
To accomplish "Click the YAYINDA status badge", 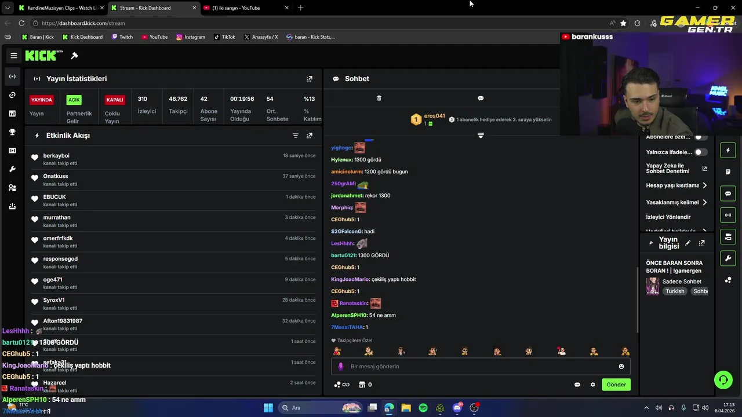I will tap(42, 100).
